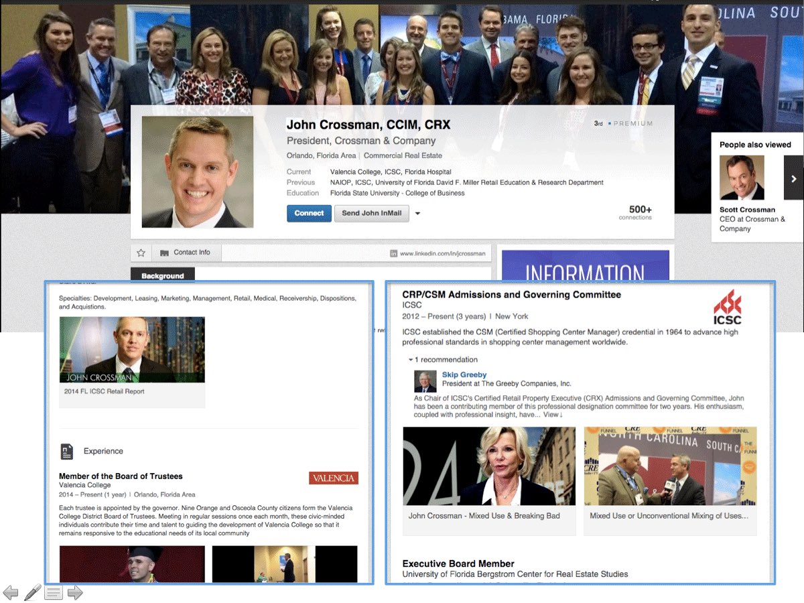The width and height of the screenshot is (804, 603).
Task: Click the Premium badge label
Action: click(x=632, y=124)
